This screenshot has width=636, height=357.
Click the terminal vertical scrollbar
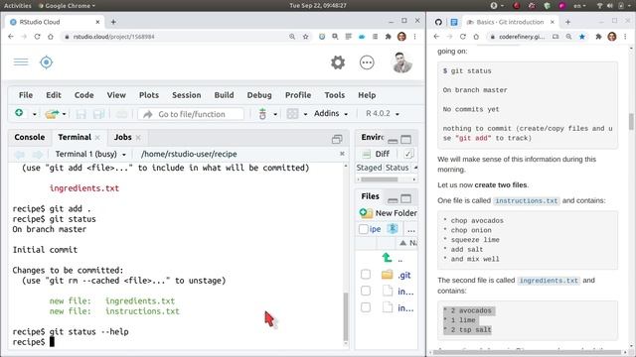click(346, 315)
